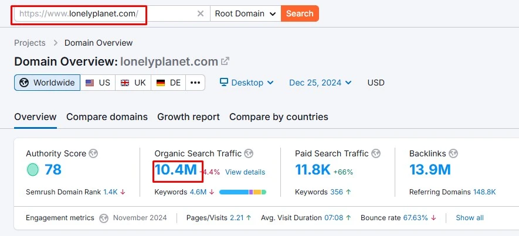Select the DE country database
The height and width of the screenshot is (236, 519).
click(168, 83)
